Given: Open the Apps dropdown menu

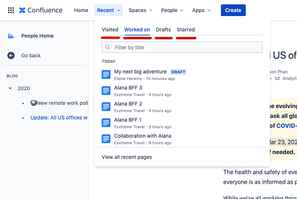Looking at the screenshot, I should click(201, 10).
